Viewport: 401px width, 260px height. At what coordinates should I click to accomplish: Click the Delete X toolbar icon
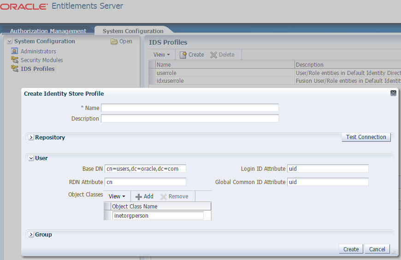tap(213, 55)
